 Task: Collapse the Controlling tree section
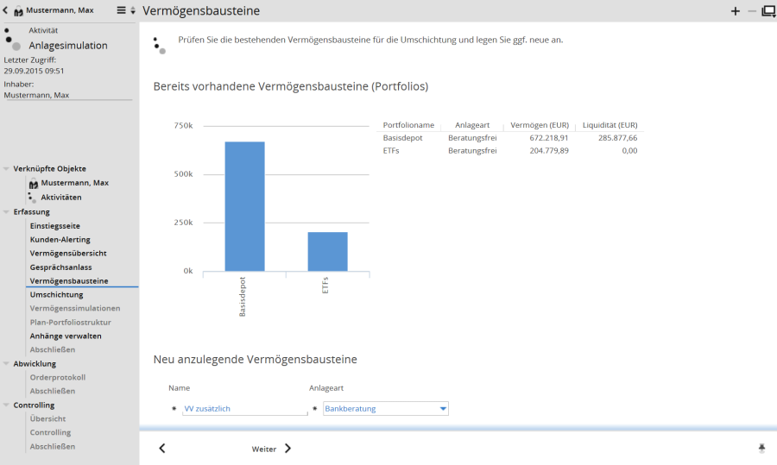[x=7, y=405]
